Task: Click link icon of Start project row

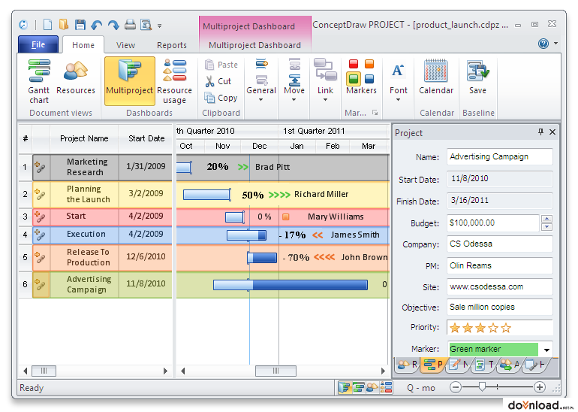Action: click(x=41, y=217)
